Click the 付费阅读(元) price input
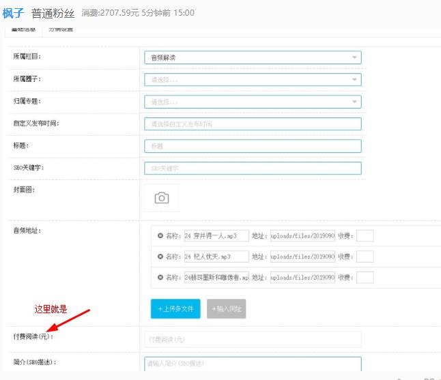The height and width of the screenshot is (380, 441). (252, 339)
